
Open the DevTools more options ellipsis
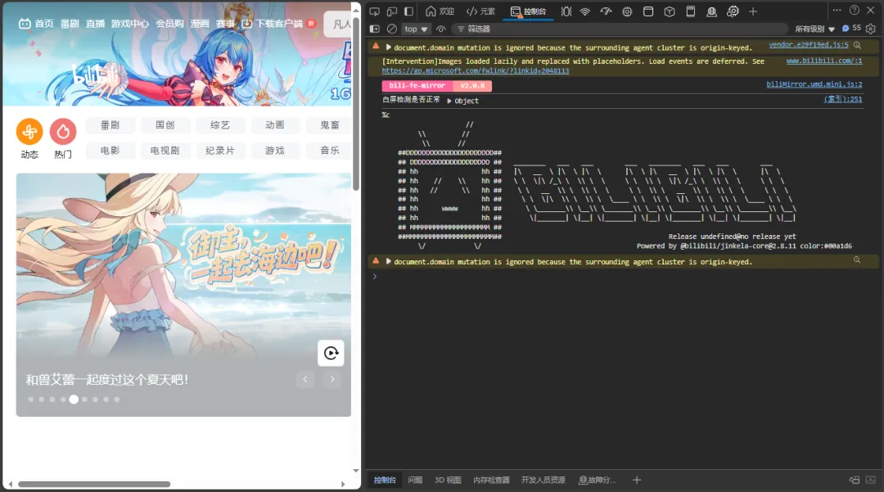837,10
